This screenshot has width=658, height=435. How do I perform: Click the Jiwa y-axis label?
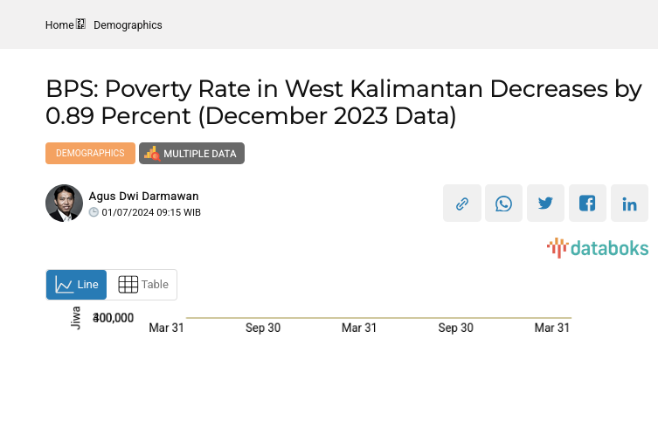(x=75, y=317)
